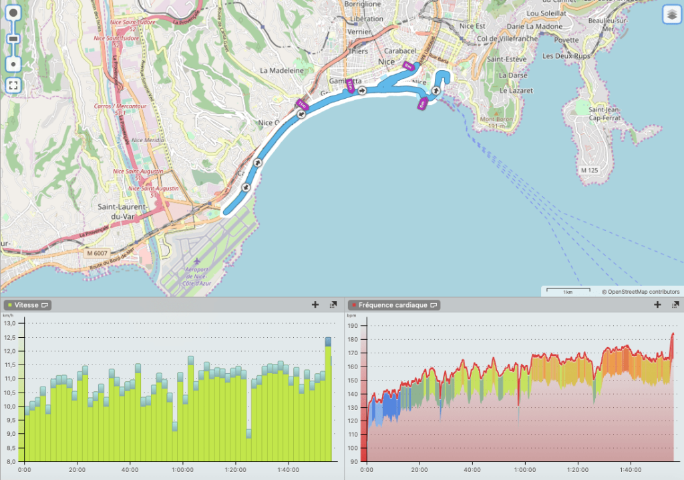The image size is (684, 480).
Task: Expand the Vitesse chart to full size
Action: (333, 304)
